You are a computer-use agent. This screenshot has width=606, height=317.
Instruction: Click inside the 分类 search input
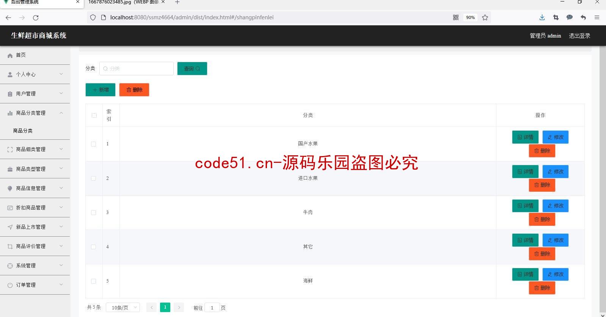(137, 69)
